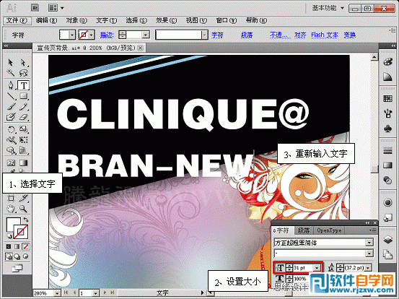
Task: Select the Zoom magnifier tool
Action: pos(23,209)
